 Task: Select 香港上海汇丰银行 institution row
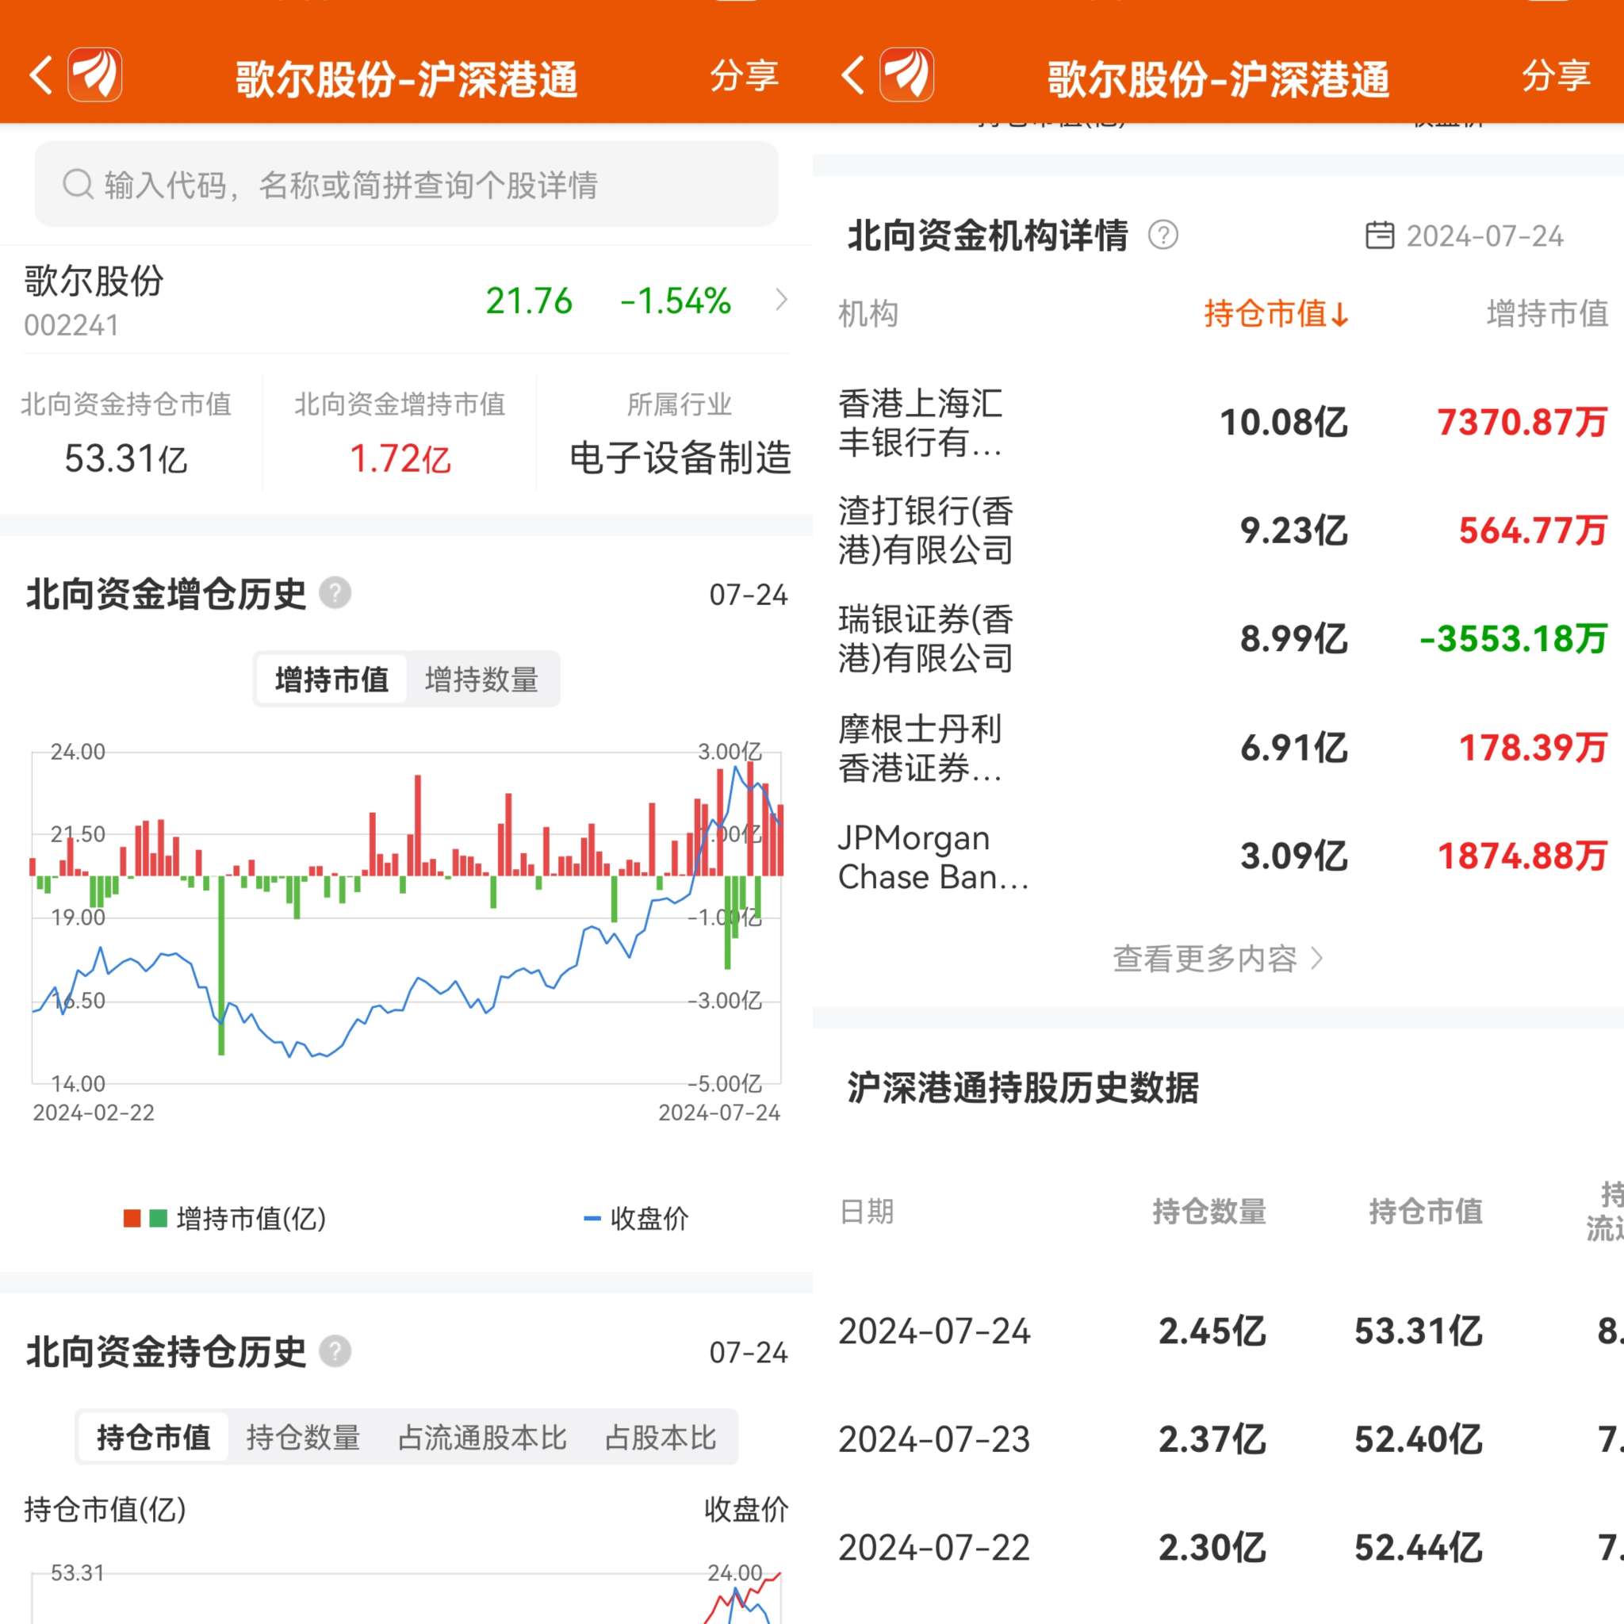[1218, 423]
